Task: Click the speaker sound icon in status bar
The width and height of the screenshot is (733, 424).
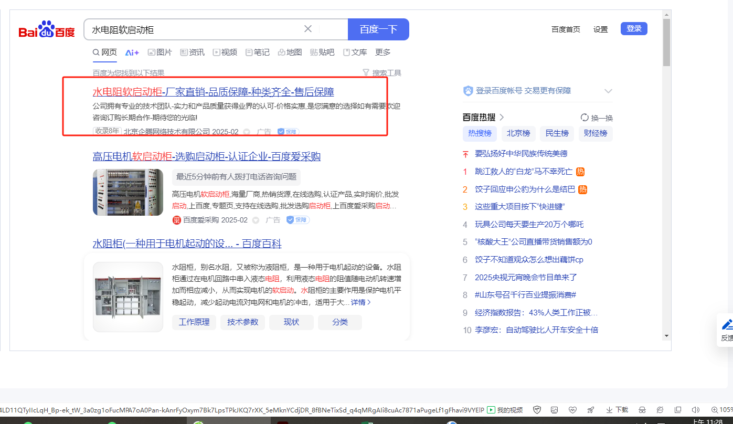Action: 696,410
